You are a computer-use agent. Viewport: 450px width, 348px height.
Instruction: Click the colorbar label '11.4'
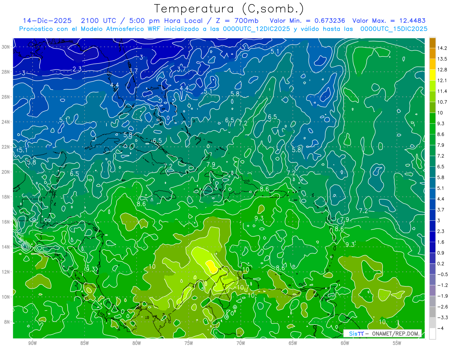coord(442,91)
